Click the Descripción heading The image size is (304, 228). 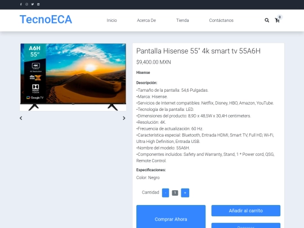pos(147,83)
